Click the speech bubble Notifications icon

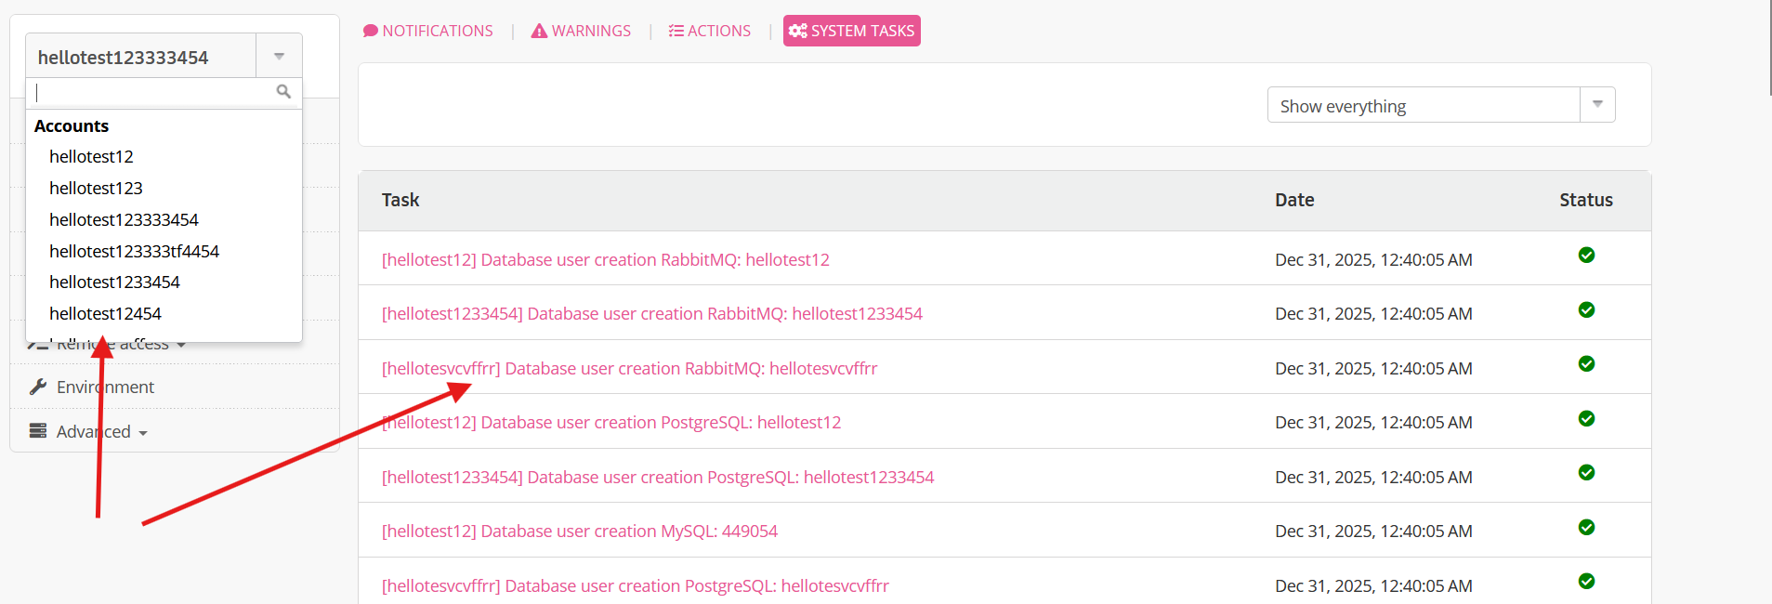pos(371,31)
